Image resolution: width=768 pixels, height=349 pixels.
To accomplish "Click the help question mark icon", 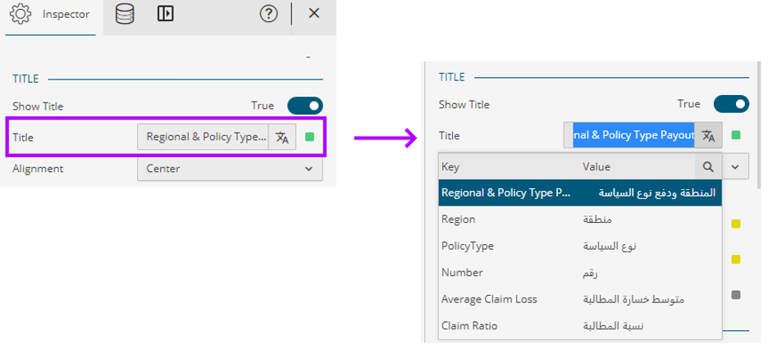I will [268, 14].
